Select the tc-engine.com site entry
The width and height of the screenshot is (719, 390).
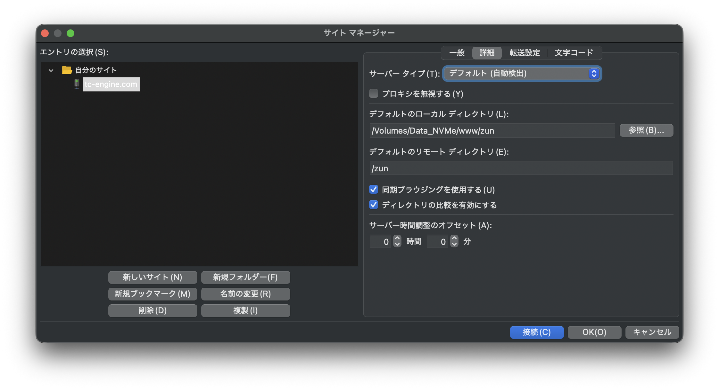tap(111, 84)
